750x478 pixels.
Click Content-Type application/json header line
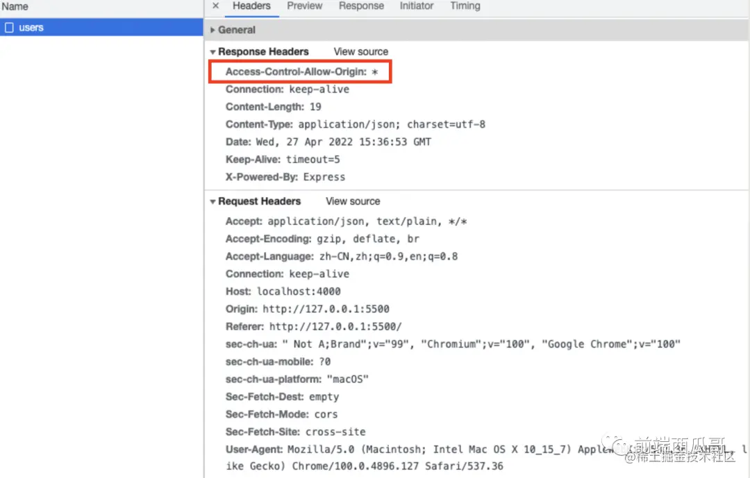pyautogui.click(x=356, y=124)
